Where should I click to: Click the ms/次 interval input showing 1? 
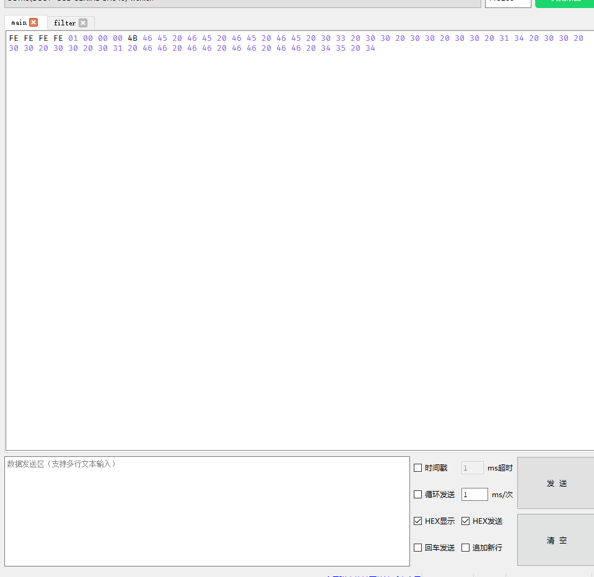click(474, 494)
